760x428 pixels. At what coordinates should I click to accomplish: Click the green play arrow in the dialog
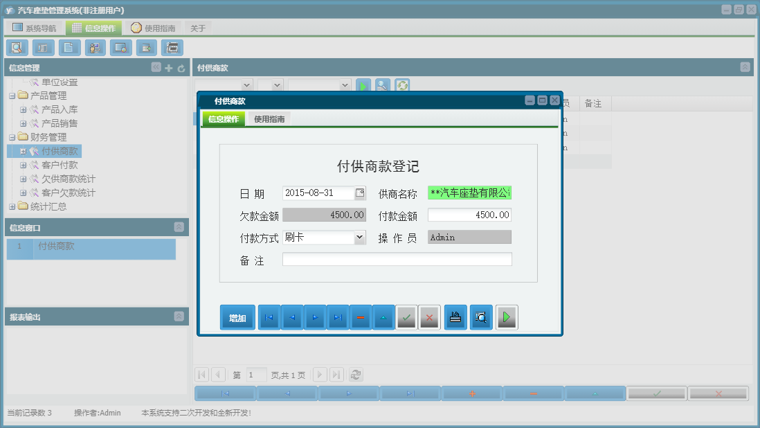(x=507, y=317)
